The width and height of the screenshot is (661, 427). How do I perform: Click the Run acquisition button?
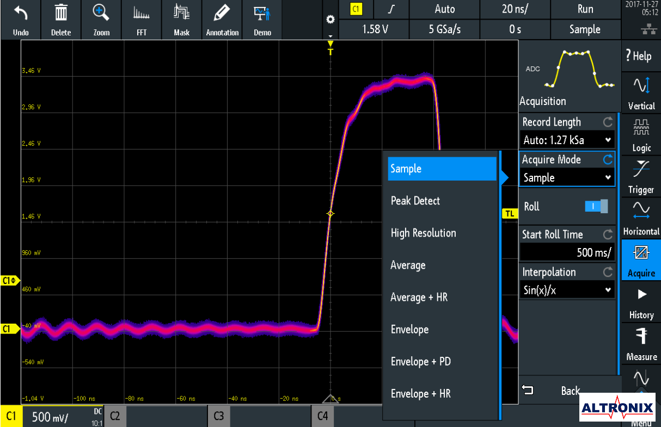585,9
